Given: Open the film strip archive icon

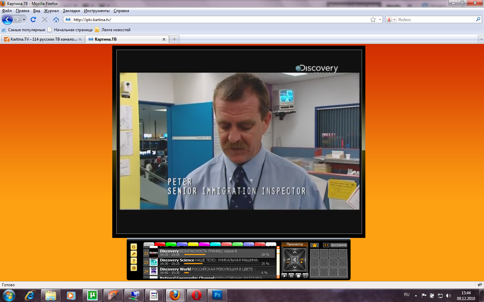Looking at the screenshot, I should click(134, 268).
